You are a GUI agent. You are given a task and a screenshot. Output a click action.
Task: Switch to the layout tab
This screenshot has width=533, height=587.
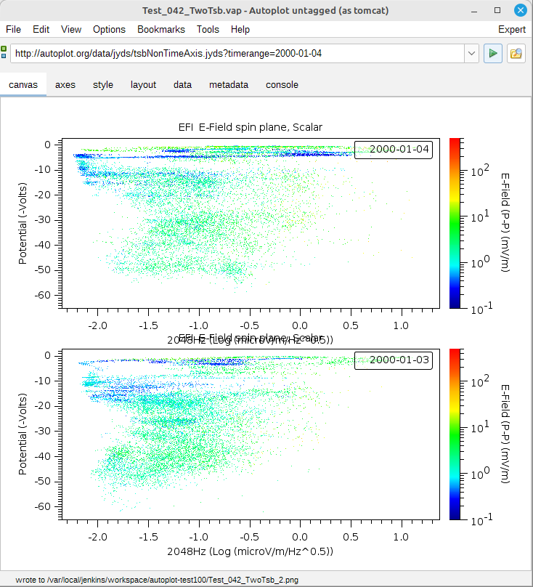click(x=143, y=84)
